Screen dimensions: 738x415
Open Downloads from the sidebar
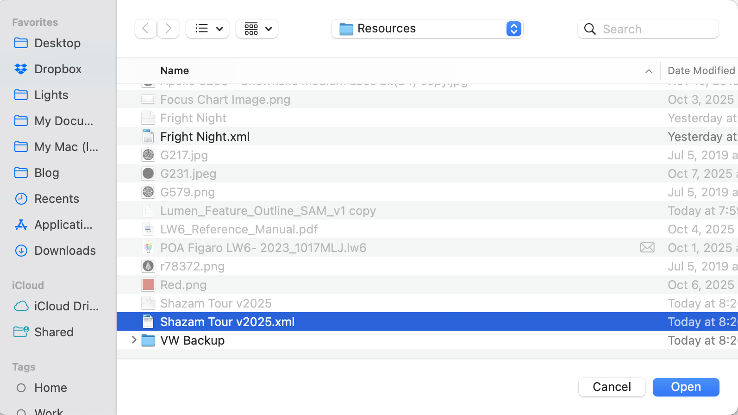65,251
